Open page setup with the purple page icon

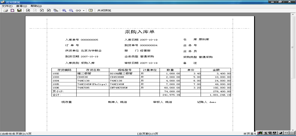12,11
